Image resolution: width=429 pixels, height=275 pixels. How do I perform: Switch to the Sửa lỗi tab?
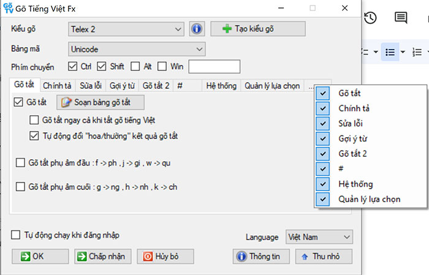[x=91, y=86]
